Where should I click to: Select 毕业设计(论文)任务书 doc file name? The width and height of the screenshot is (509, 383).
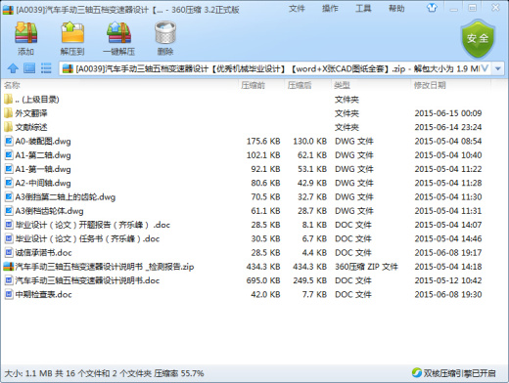click(x=87, y=238)
